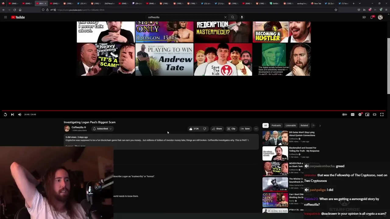Click the YouTube search input field
The height and width of the screenshot is (219, 390).
click(185, 17)
